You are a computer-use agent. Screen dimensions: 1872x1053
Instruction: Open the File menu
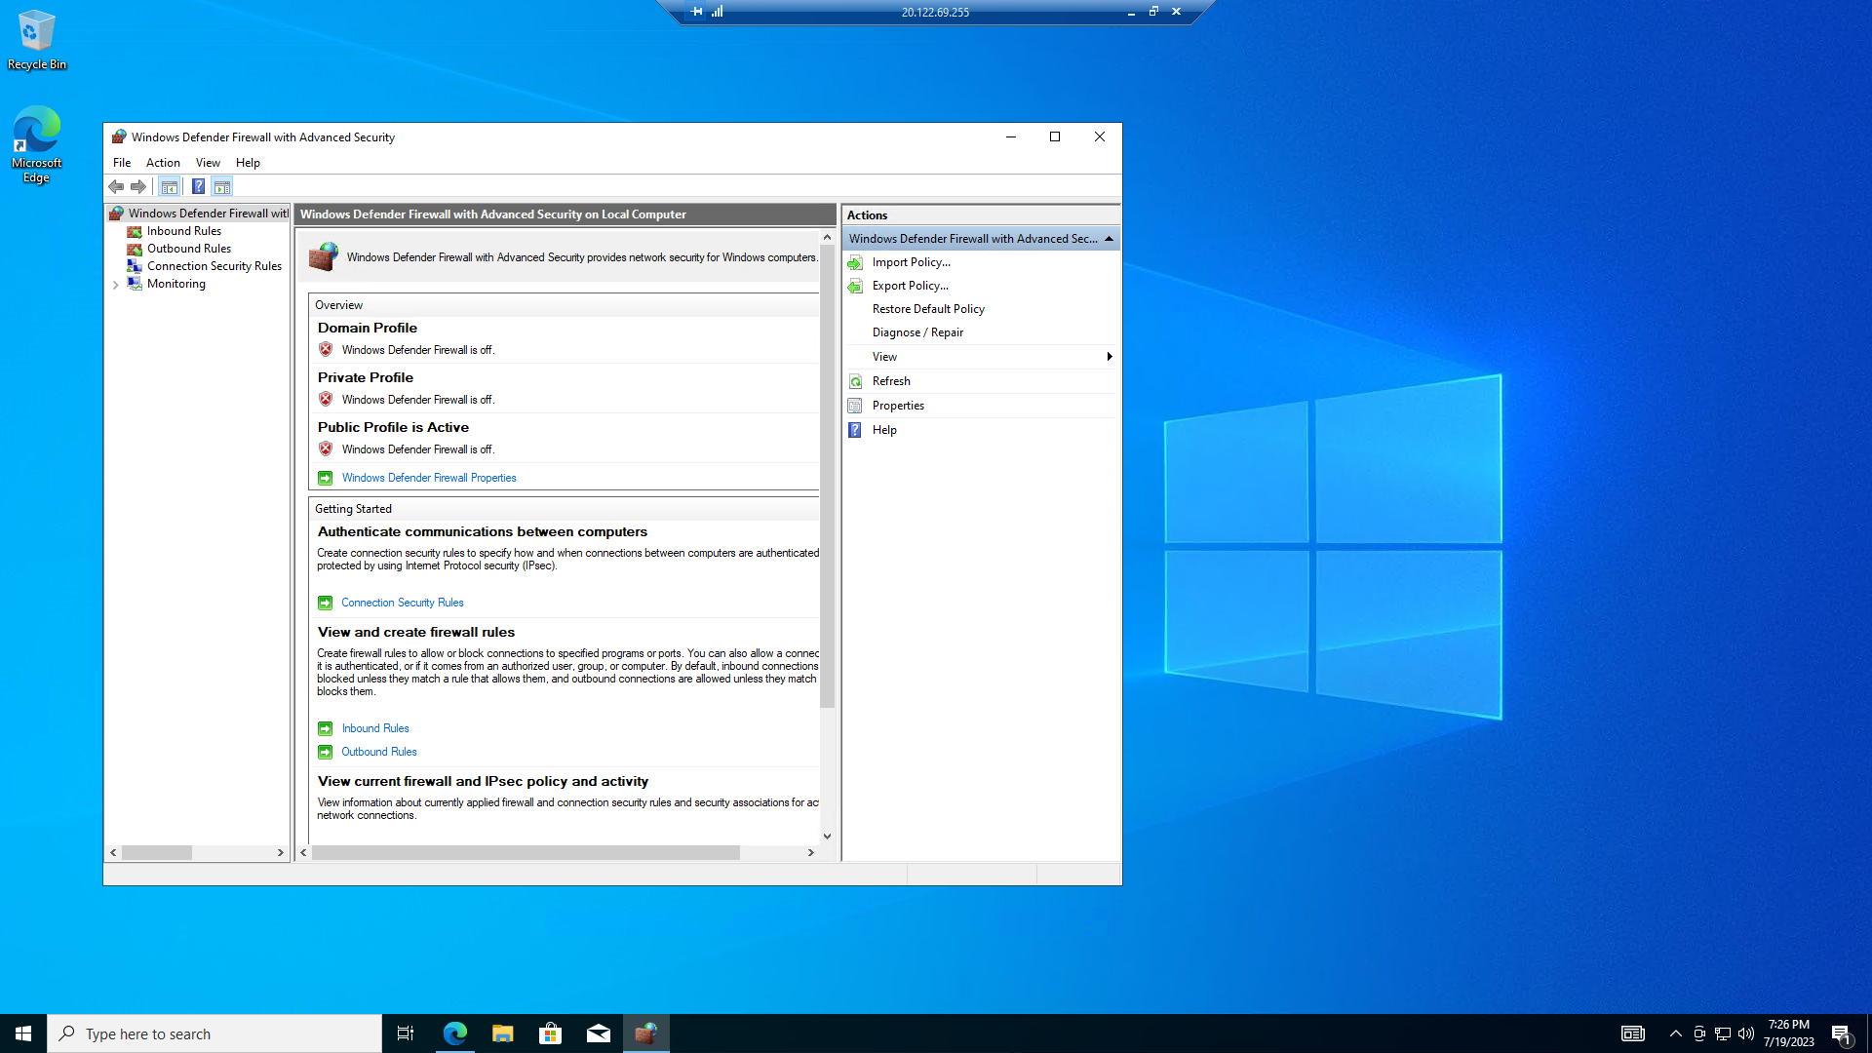tap(122, 163)
